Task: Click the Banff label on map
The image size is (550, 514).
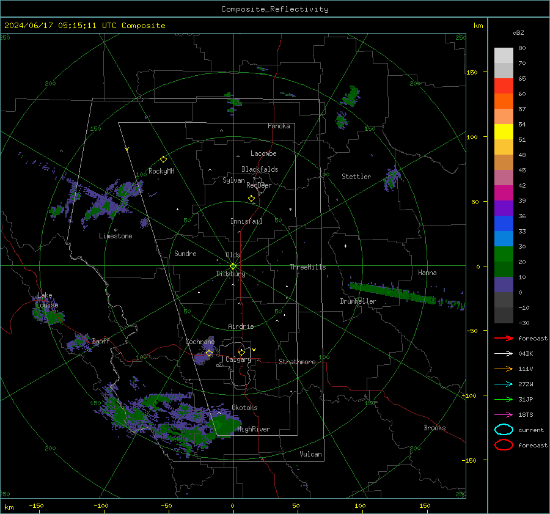Action: click(101, 341)
